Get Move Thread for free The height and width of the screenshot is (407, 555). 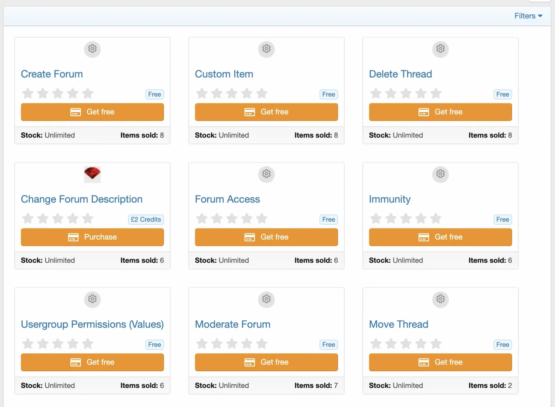(x=441, y=362)
